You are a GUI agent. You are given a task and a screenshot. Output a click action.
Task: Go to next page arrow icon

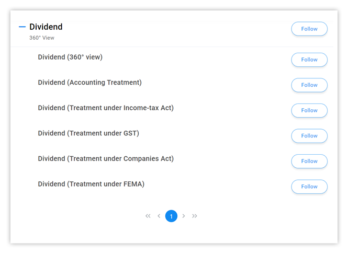tap(184, 216)
